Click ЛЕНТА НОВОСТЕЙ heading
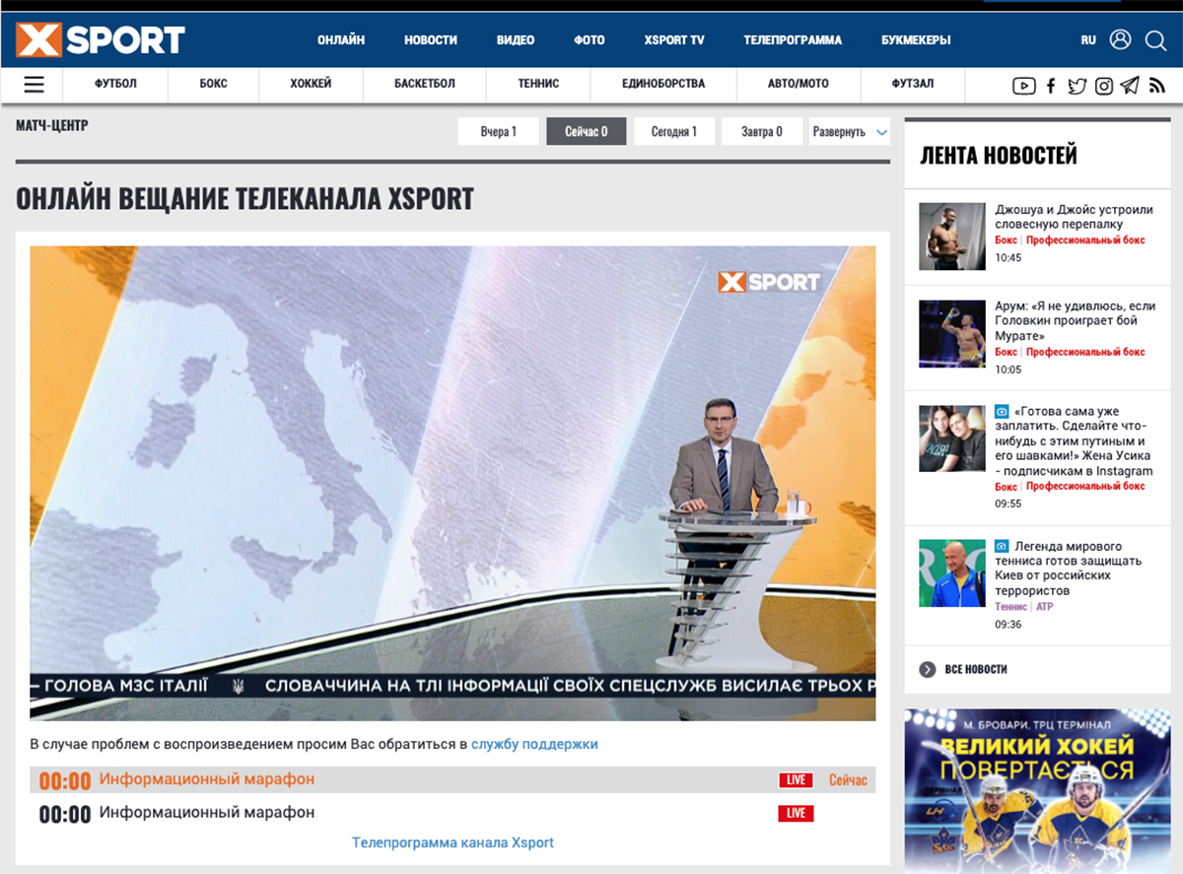Viewport: 1183px width, 874px height. coord(999,155)
